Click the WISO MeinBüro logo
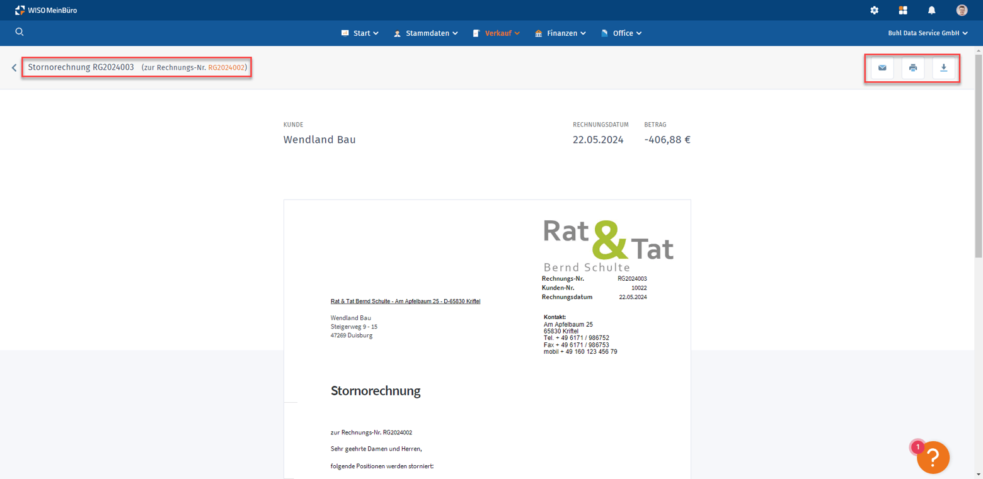The image size is (983, 479). click(46, 10)
